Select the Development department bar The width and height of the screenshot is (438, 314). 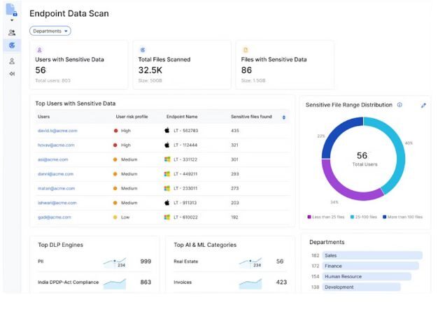[361, 287]
